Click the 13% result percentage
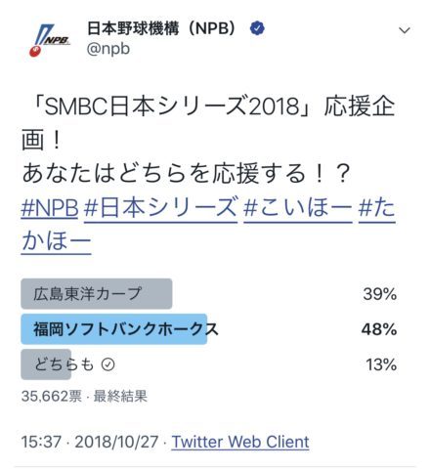Image resolution: width=430 pixels, height=469 pixels. click(381, 364)
